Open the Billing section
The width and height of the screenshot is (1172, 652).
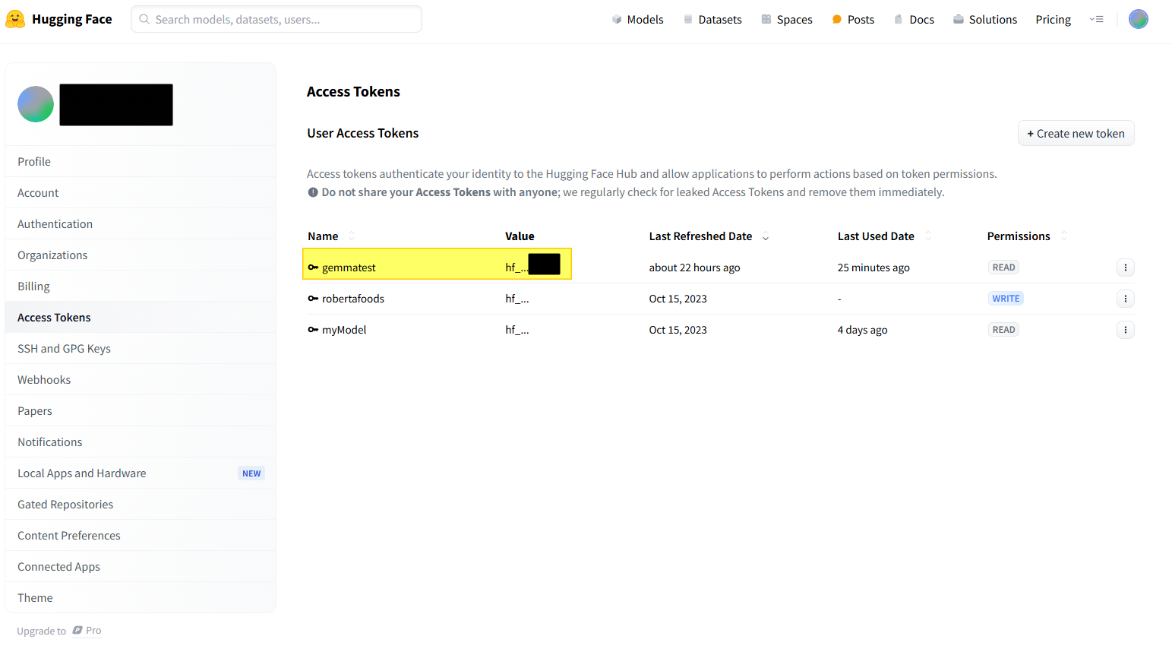[141, 286]
